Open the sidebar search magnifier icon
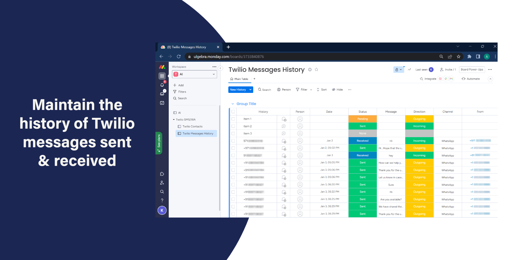520x260 pixels. (162, 192)
